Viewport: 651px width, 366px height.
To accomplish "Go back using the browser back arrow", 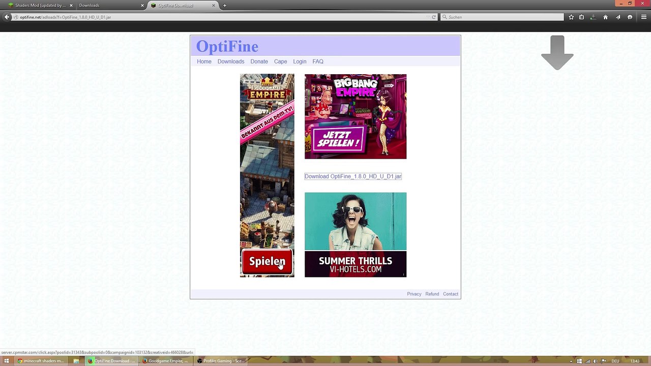I will [x=7, y=17].
